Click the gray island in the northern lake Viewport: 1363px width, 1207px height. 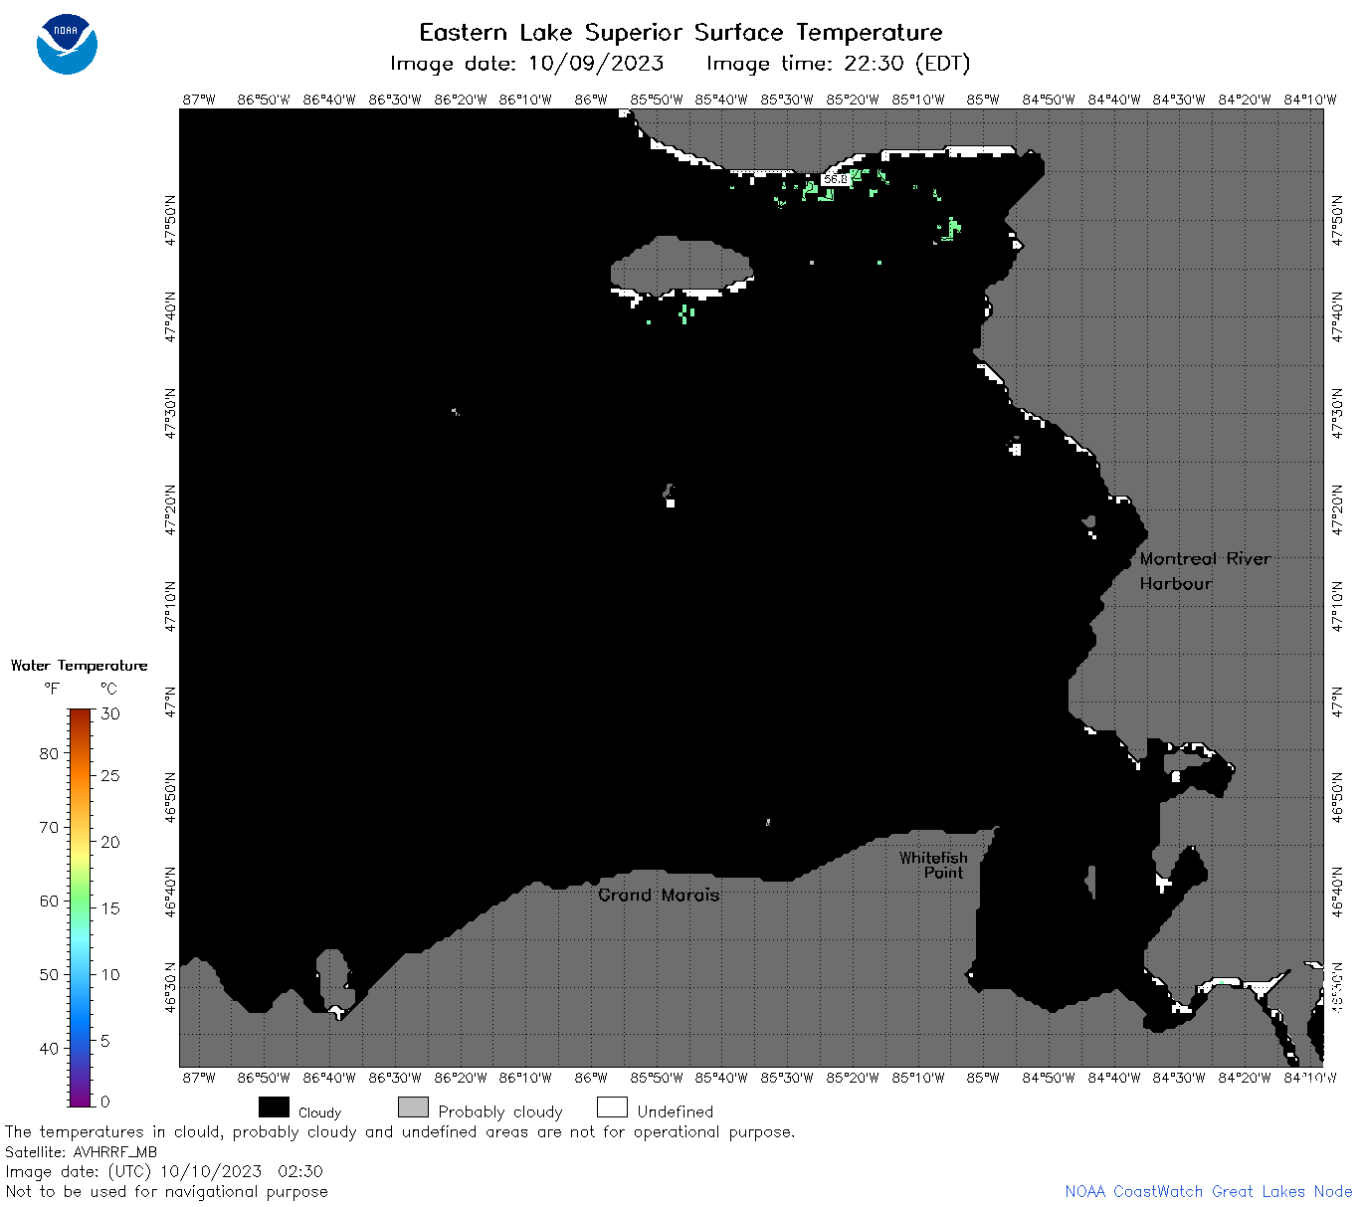[x=681, y=266]
